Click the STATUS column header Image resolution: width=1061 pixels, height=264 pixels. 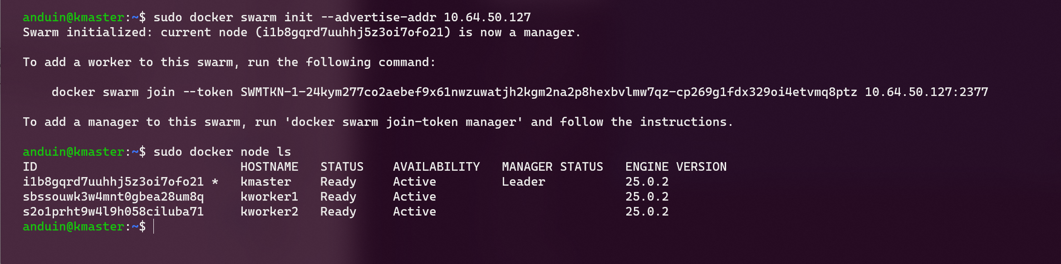342,167
